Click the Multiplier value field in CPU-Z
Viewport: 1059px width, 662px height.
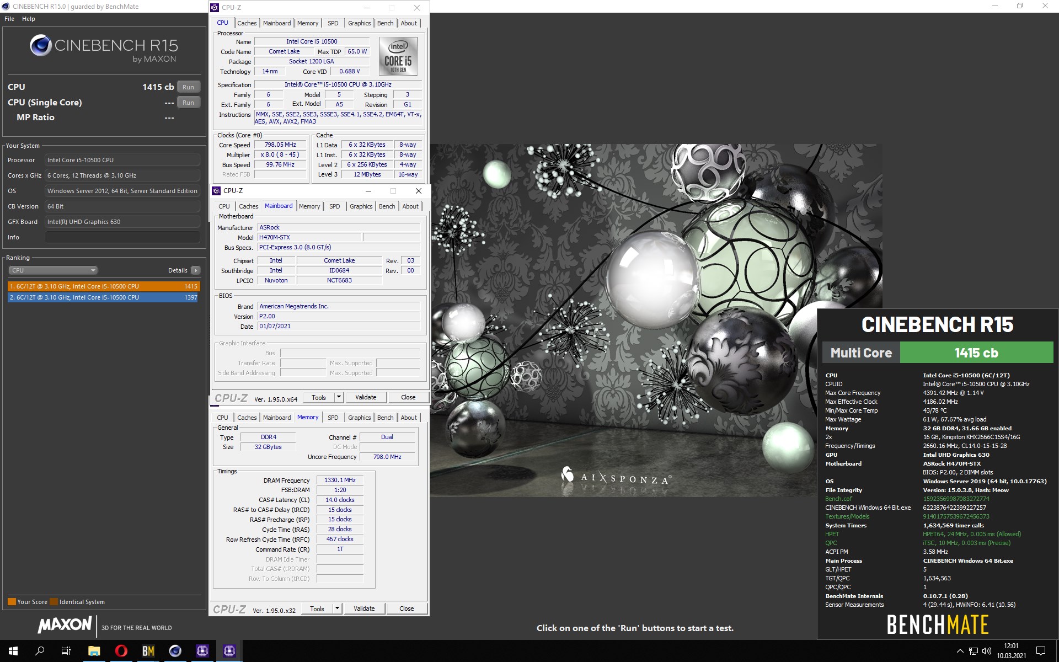point(280,155)
